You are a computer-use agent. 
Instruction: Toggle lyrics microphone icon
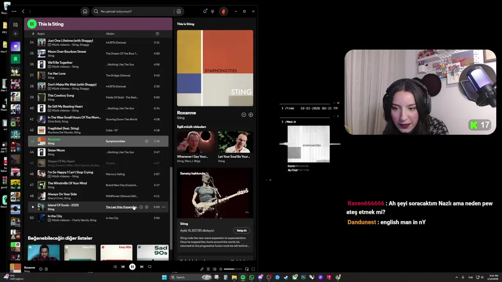(202, 269)
